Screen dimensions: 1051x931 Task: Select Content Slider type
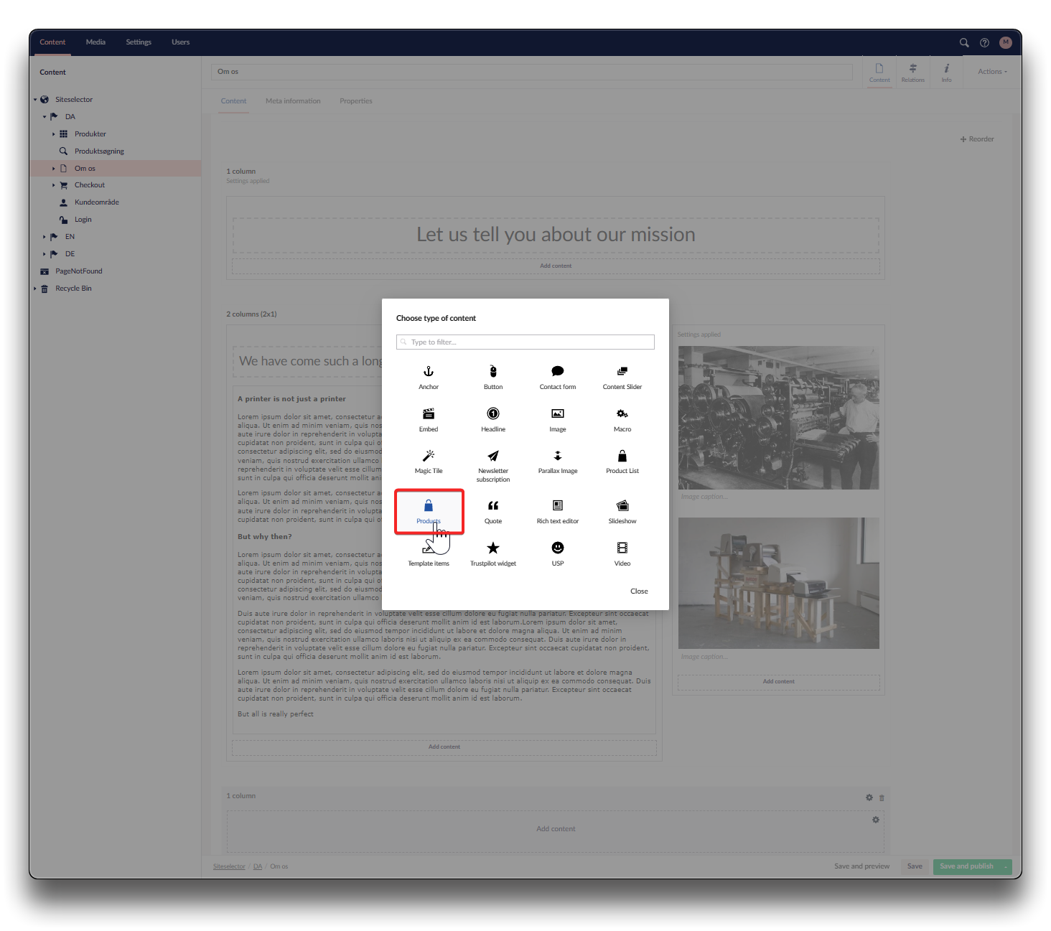point(622,378)
